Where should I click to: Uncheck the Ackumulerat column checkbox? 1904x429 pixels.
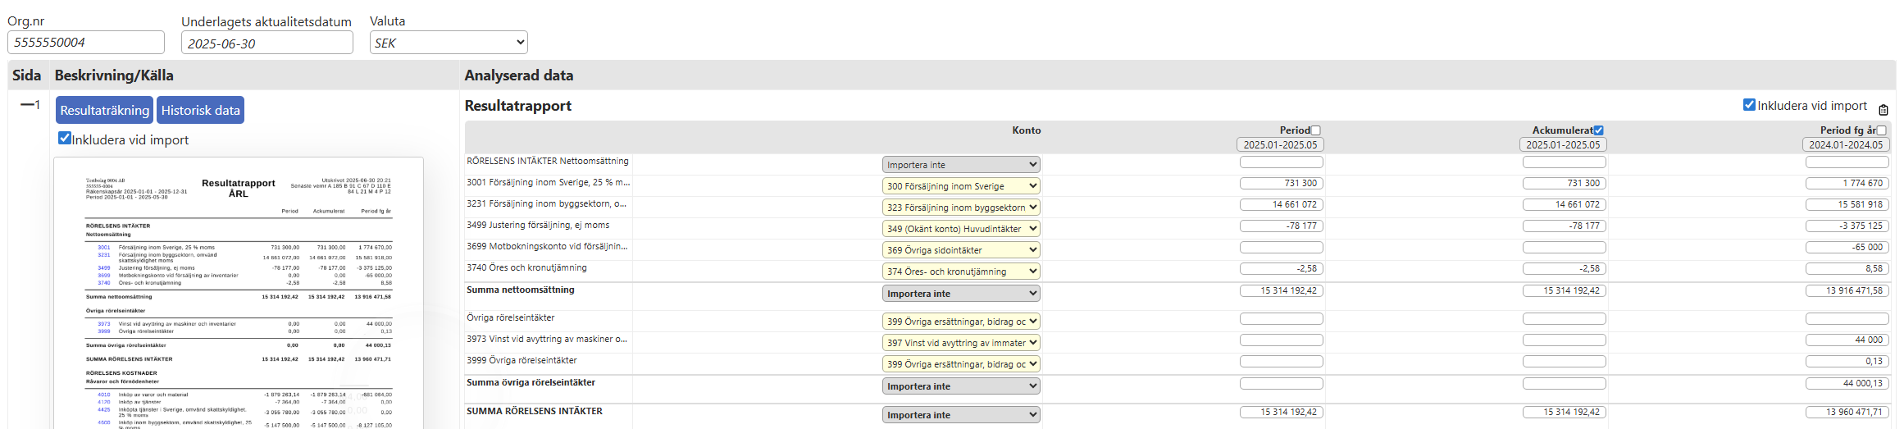(x=1599, y=130)
